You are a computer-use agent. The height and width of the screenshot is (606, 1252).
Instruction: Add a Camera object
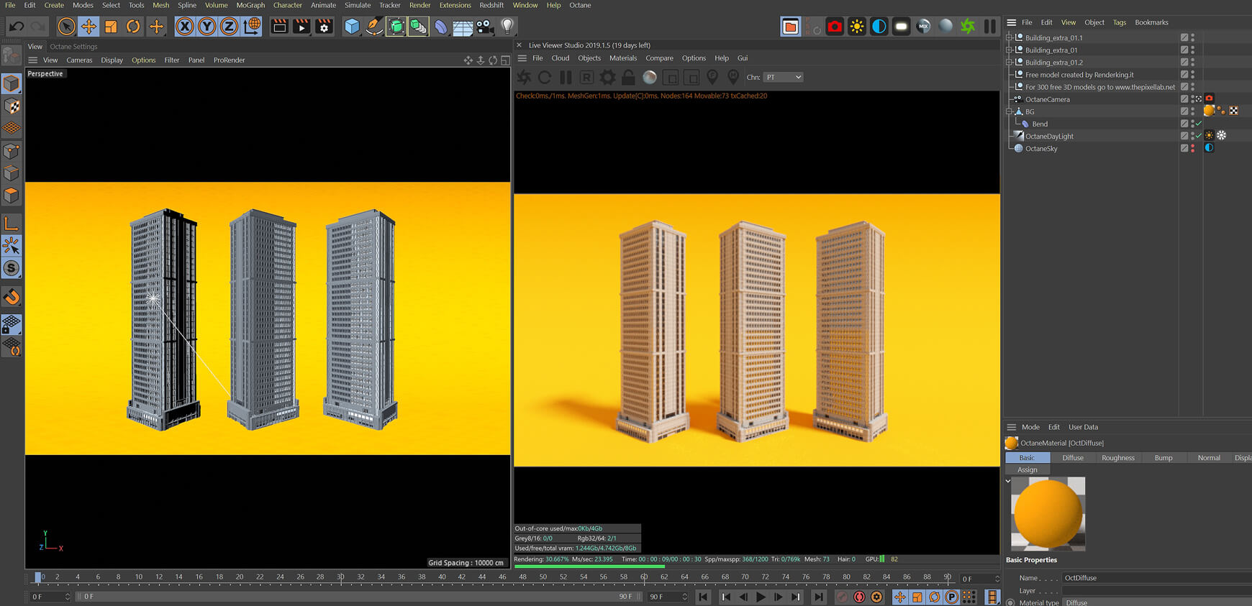coord(485,27)
